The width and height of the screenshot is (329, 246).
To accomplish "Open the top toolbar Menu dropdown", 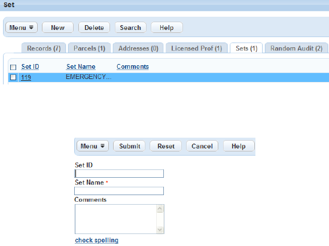I will pyautogui.click(x=22, y=28).
